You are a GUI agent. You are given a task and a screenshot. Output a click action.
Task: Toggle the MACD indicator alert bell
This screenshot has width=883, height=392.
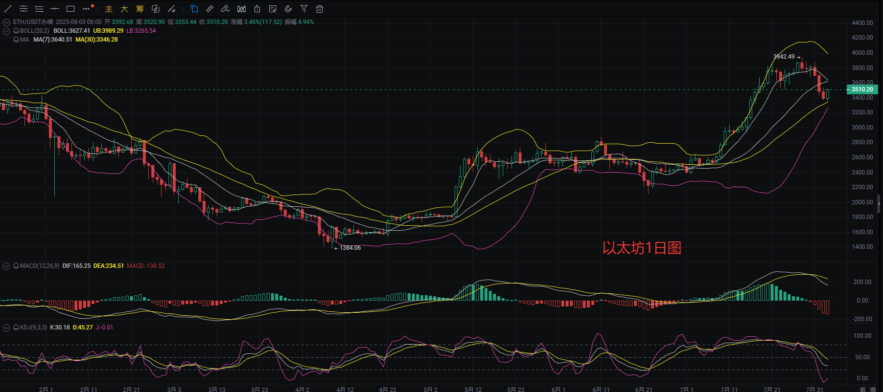click(16, 266)
